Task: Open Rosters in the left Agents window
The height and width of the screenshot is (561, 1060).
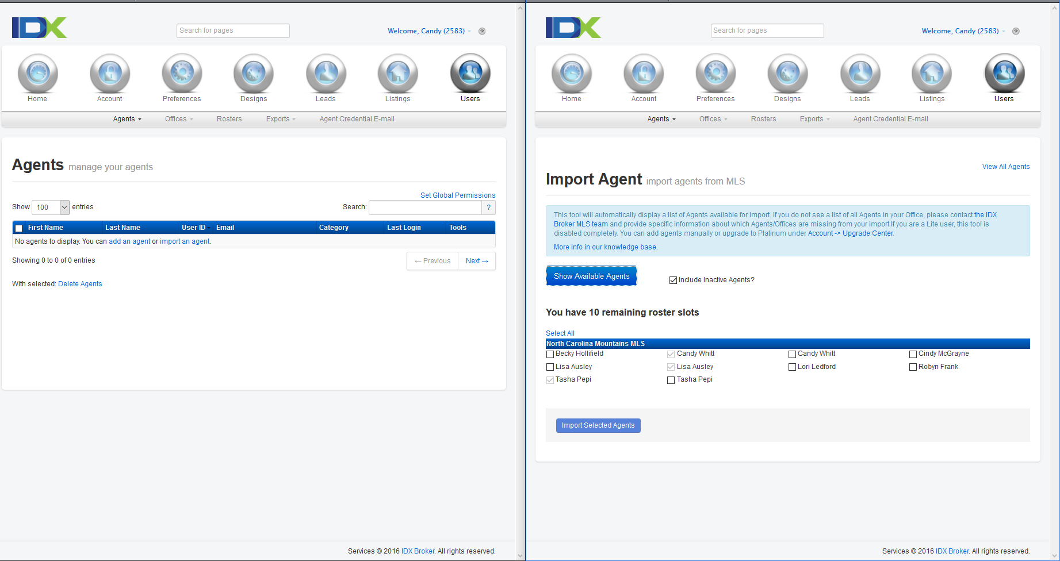Action: coord(229,119)
